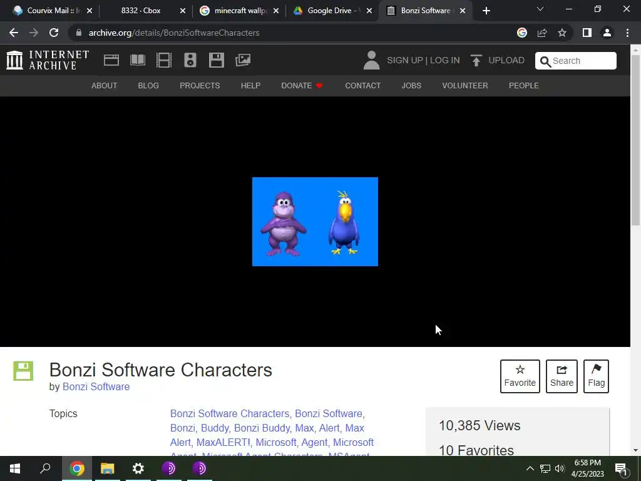Image resolution: width=641 pixels, height=481 pixels.
Task: Click the Bonzi and Peedy thumbnail image
Action: pyautogui.click(x=315, y=222)
